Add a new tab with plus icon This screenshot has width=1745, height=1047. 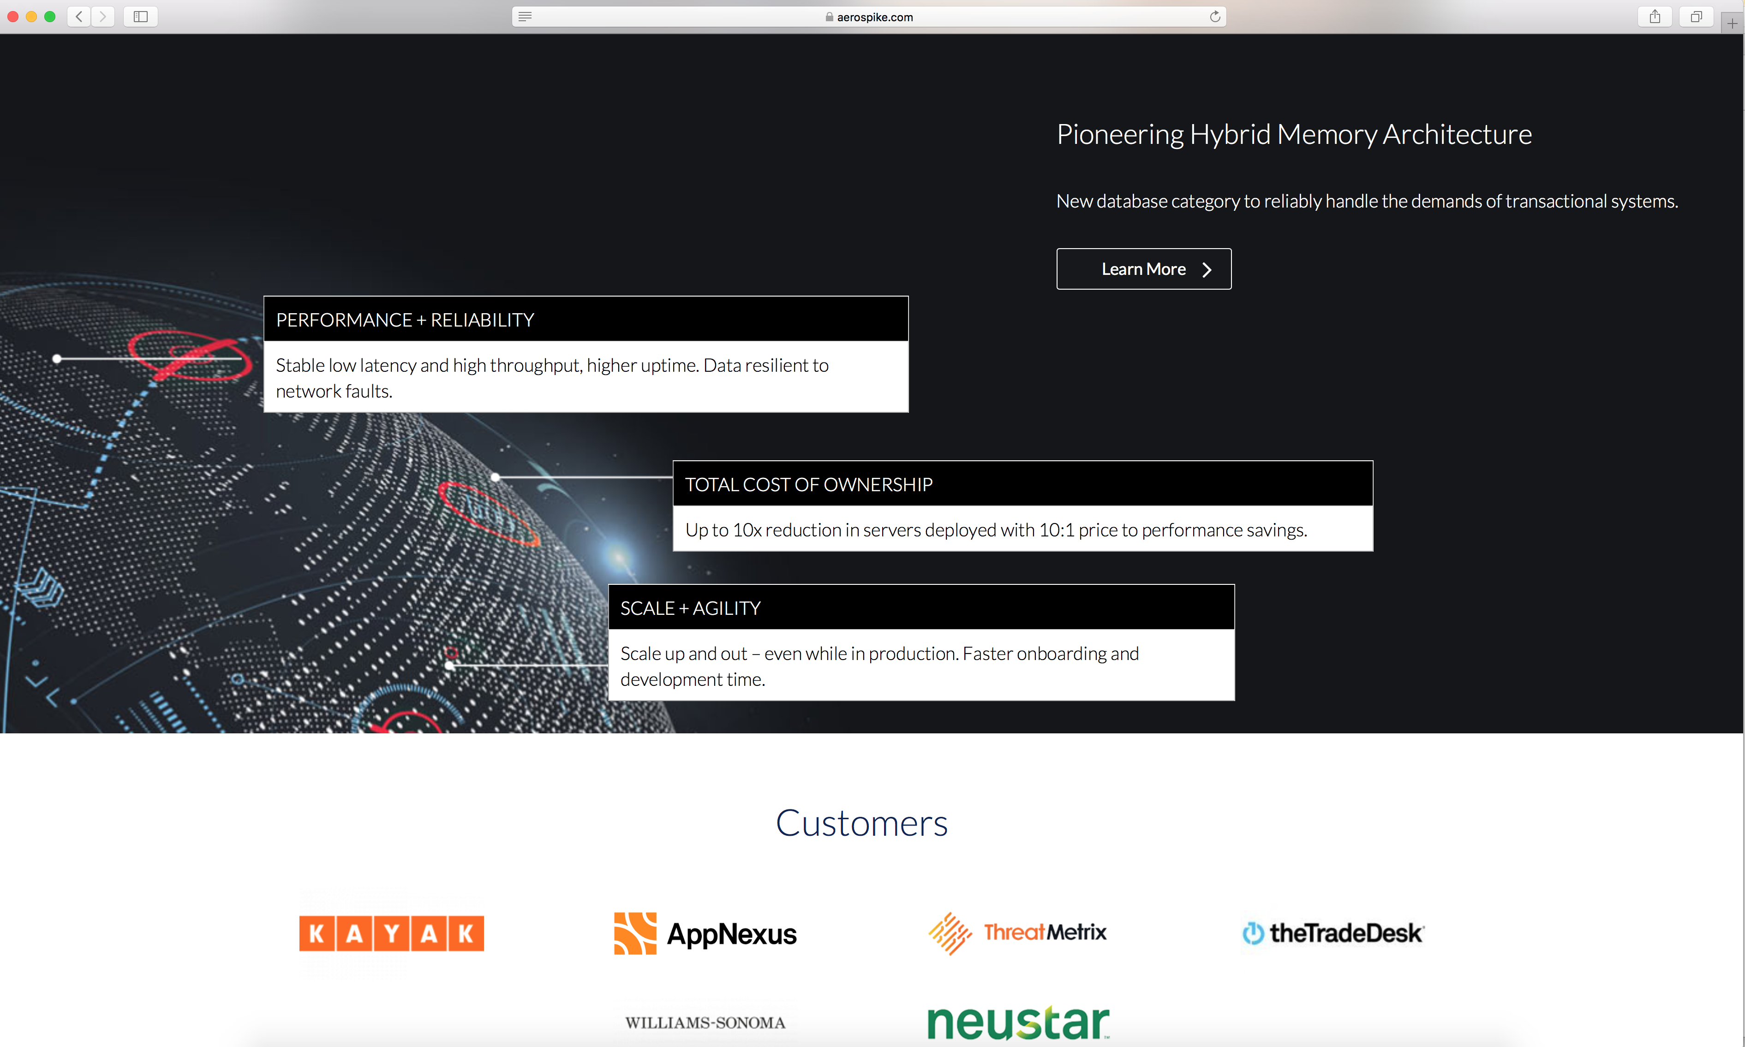[1732, 23]
